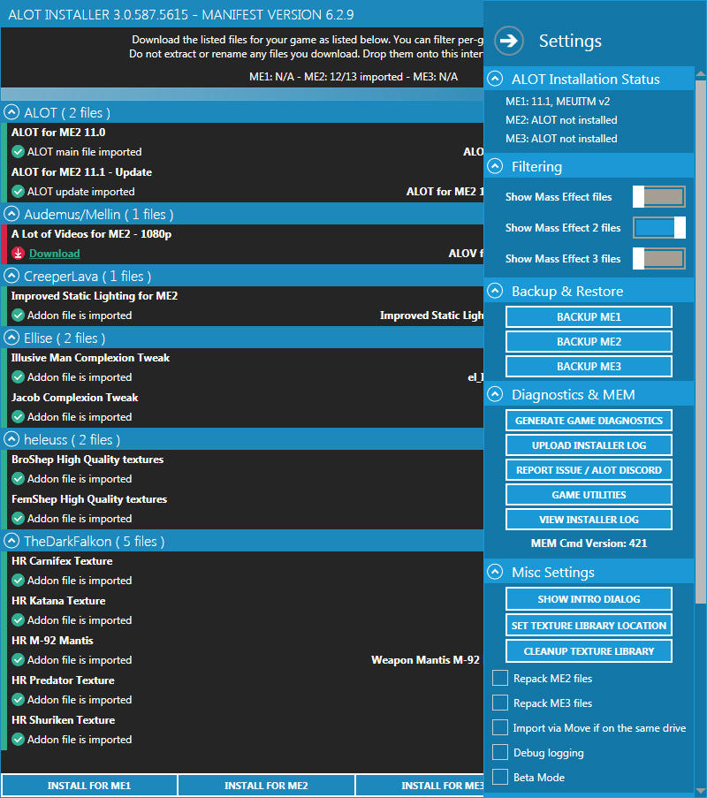Open REPORT ISSUE / ALOT DISCORD
Viewport: 707px width, 798px height.
point(589,470)
